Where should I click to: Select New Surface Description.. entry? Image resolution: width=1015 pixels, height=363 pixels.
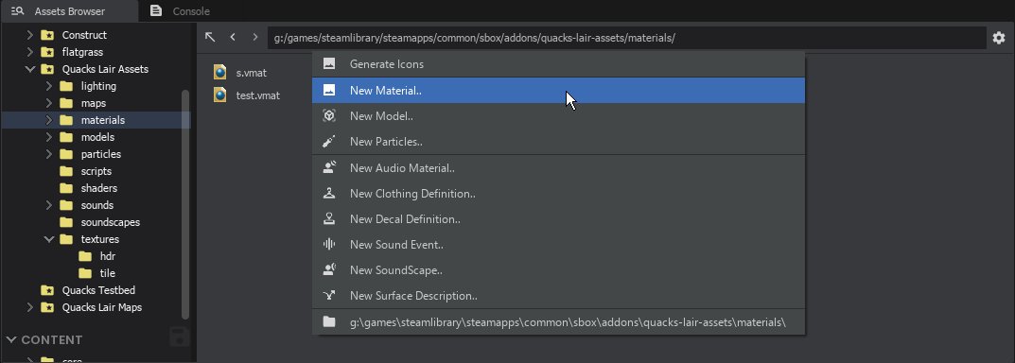(x=558, y=296)
